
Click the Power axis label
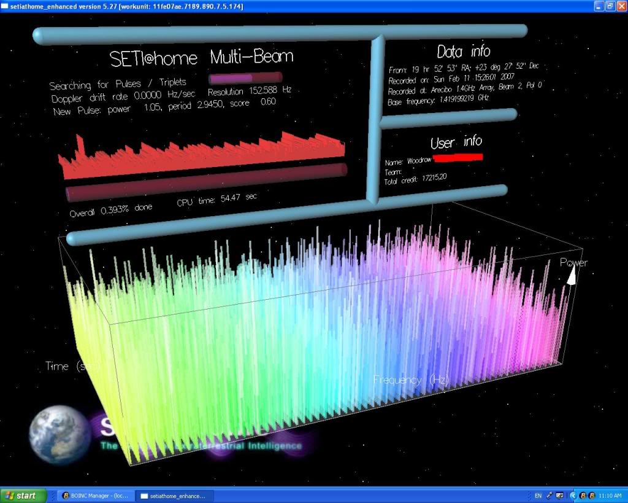pyautogui.click(x=573, y=263)
